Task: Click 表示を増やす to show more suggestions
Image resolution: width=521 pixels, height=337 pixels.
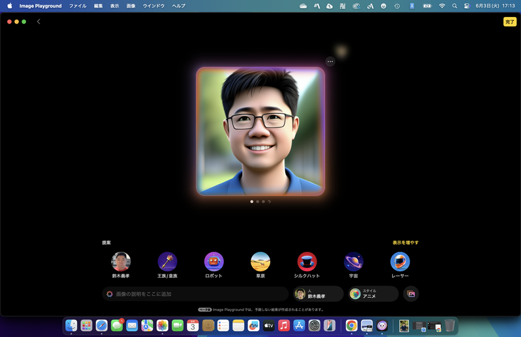Action: [405, 243]
